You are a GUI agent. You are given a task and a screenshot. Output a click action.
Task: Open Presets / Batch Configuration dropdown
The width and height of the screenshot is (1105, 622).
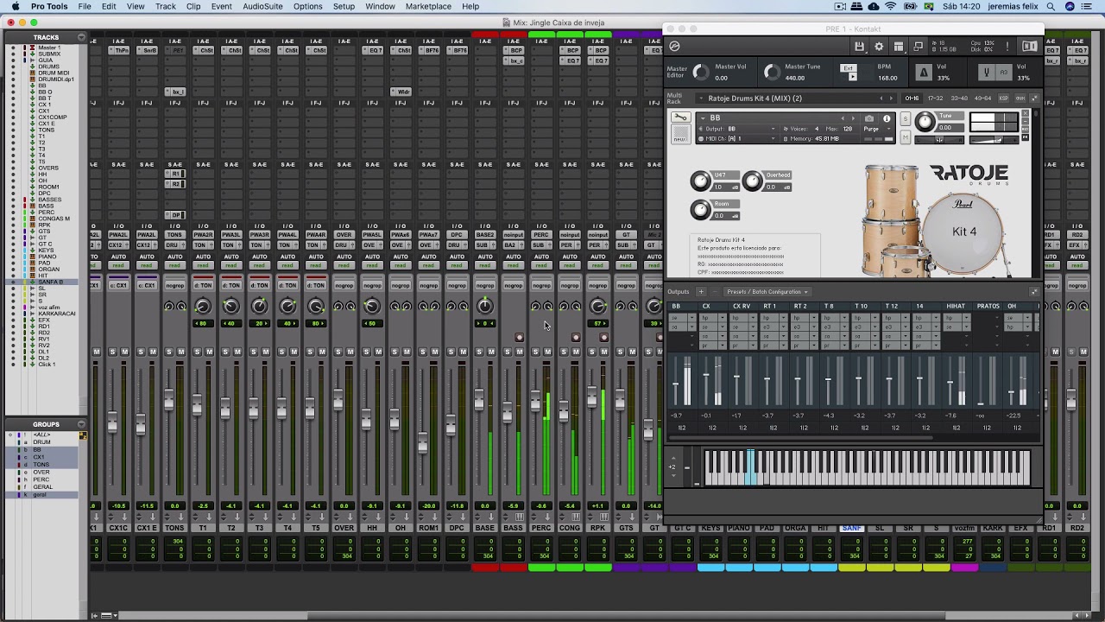767,292
